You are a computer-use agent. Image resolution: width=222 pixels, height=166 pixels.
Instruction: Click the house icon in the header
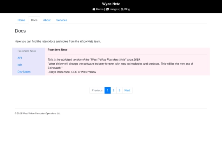pyautogui.click(x=94, y=9)
